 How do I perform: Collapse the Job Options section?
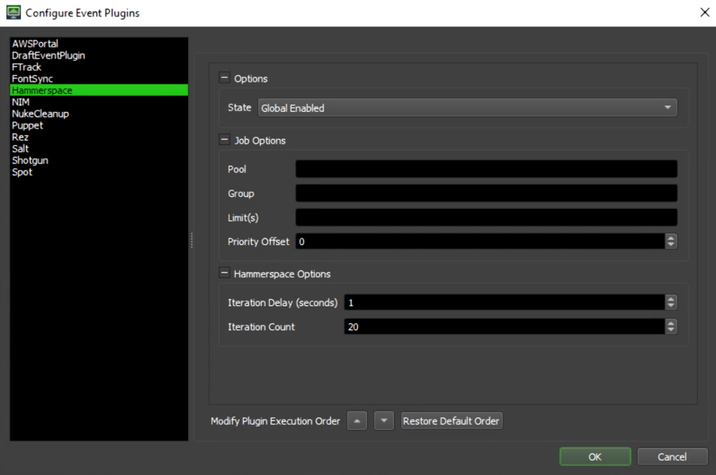click(x=224, y=140)
